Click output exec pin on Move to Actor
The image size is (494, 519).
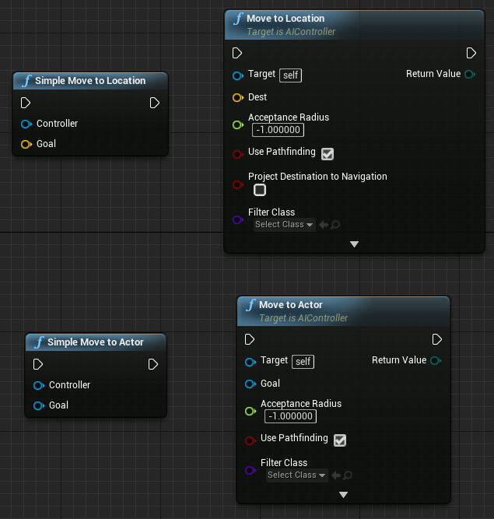pos(437,339)
